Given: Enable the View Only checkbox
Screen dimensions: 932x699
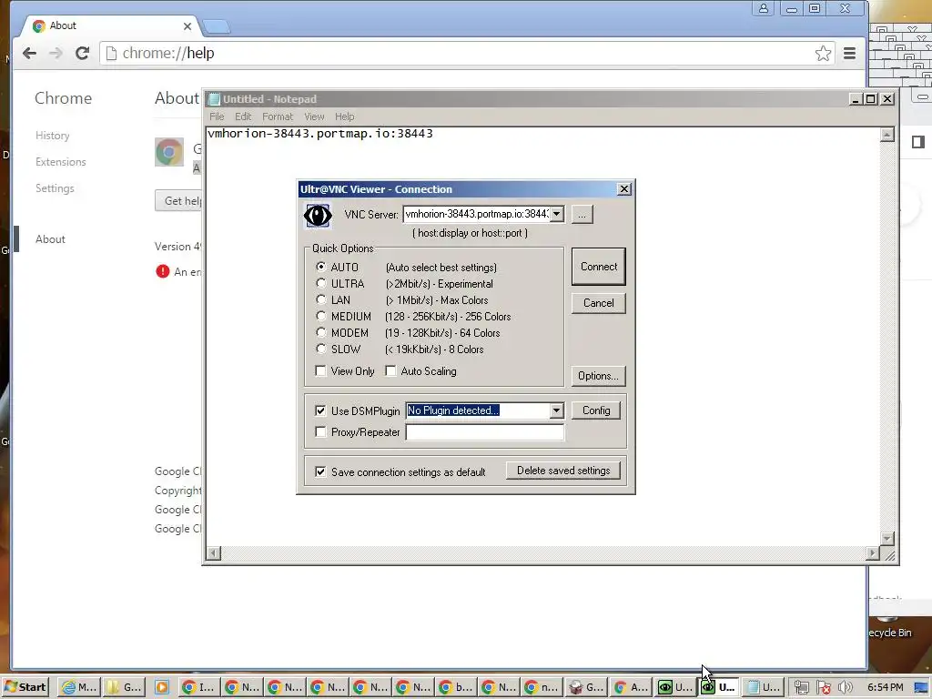Looking at the screenshot, I should [320, 371].
